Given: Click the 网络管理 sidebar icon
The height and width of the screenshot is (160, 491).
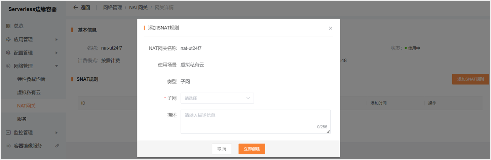Looking at the screenshot, I should point(8,66).
